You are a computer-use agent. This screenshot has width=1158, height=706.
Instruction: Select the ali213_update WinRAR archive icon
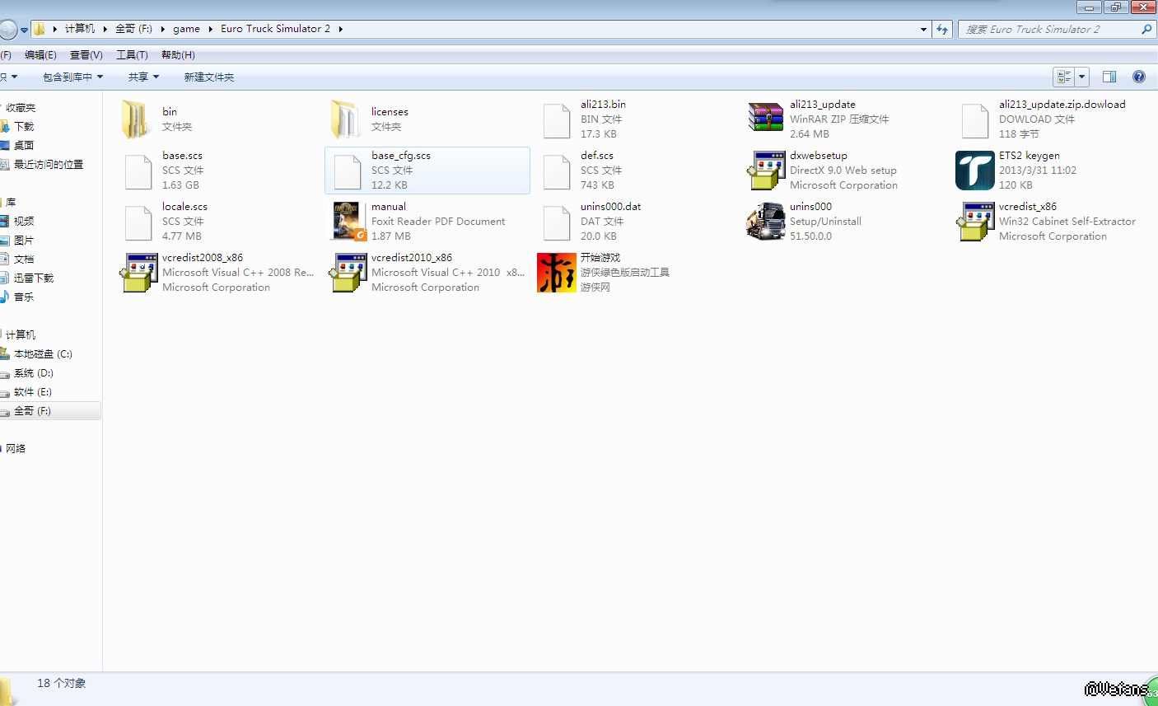[766, 118]
